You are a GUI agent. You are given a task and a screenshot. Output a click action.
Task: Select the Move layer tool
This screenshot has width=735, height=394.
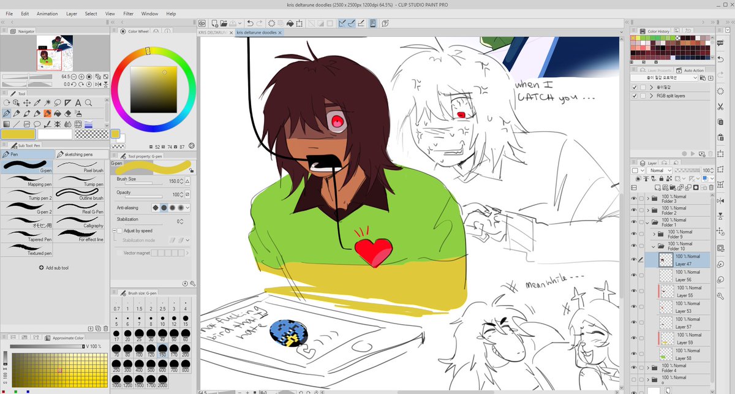[27, 103]
